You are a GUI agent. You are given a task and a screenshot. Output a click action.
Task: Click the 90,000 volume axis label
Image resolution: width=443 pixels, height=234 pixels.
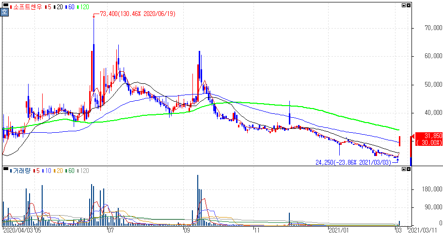[433, 207]
